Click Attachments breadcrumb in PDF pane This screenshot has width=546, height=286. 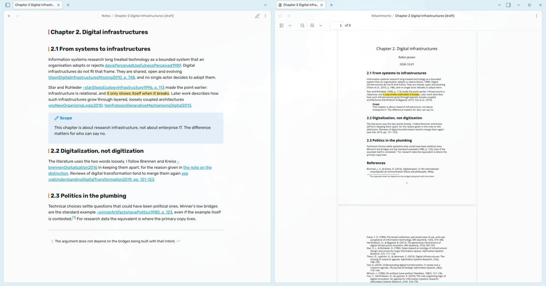point(381,16)
